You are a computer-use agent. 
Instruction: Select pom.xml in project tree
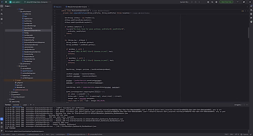(x=20, y=85)
